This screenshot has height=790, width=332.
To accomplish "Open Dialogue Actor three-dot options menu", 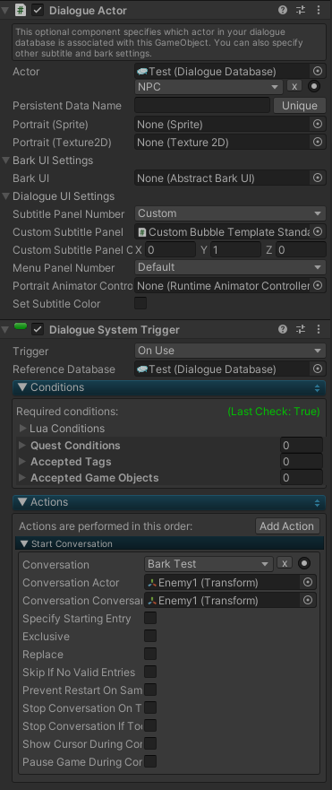I will [319, 10].
